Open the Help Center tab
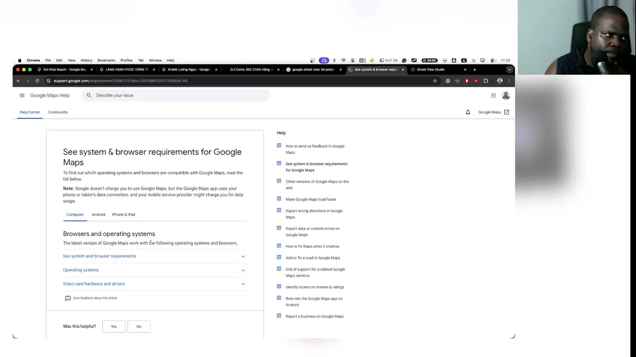 point(30,112)
